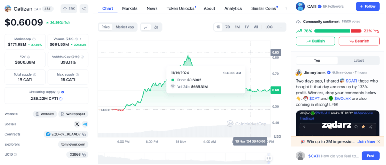The height and width of the screenshot is (165, 386).
Task: Close the Win up to 3M impressions banner
Action: [x=379, y=141]
